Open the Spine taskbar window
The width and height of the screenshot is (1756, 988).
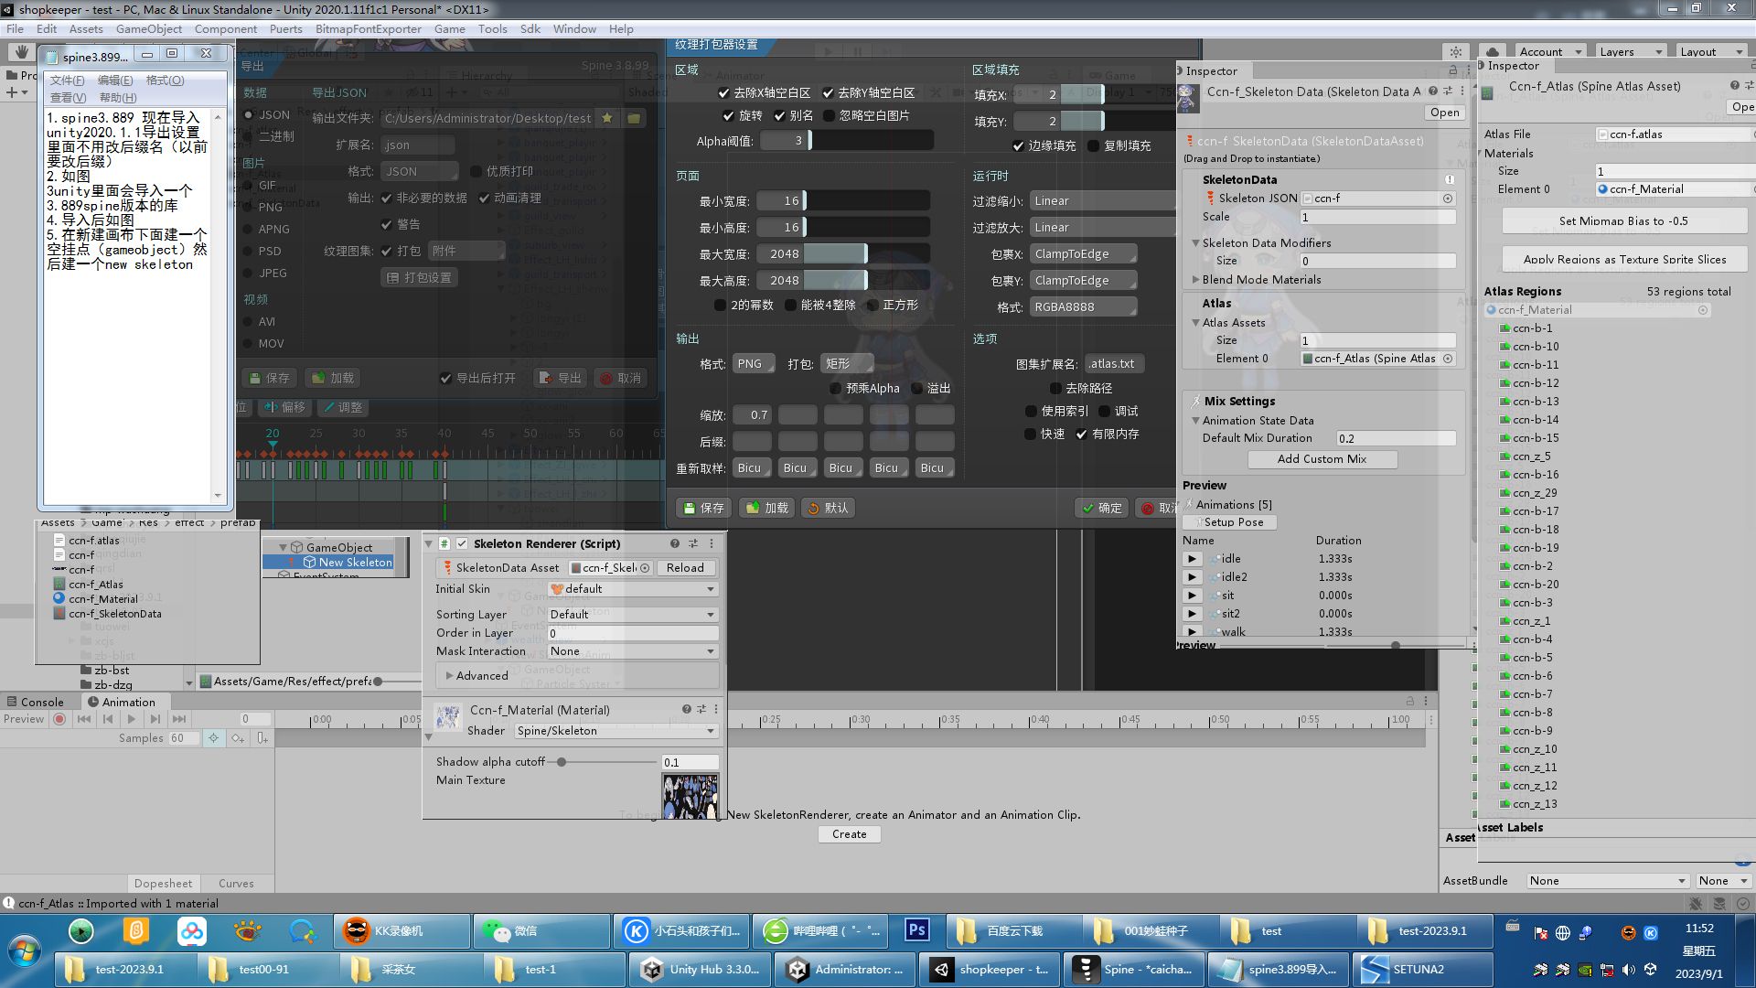(1135, 969)
